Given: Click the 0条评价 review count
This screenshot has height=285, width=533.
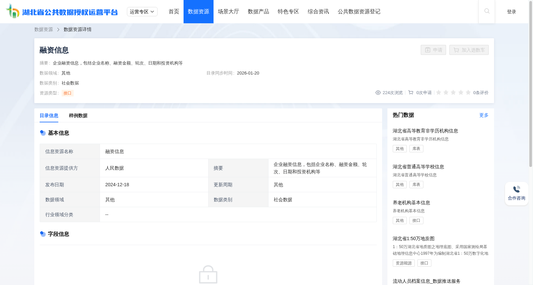Looking at the screenshot, I should tap(481, 93).
